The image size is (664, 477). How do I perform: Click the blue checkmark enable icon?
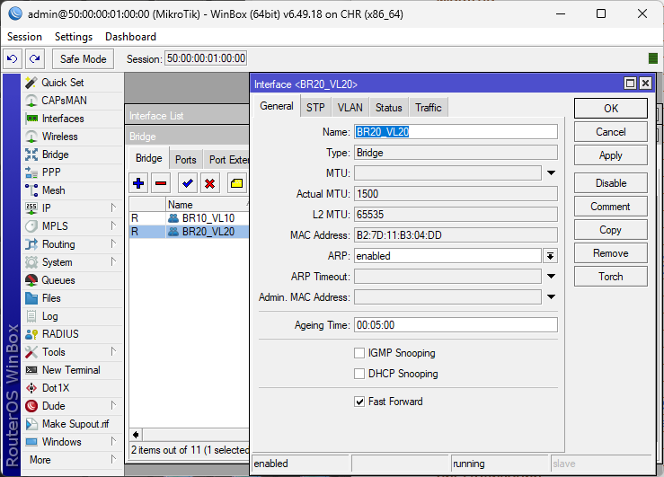188,183
